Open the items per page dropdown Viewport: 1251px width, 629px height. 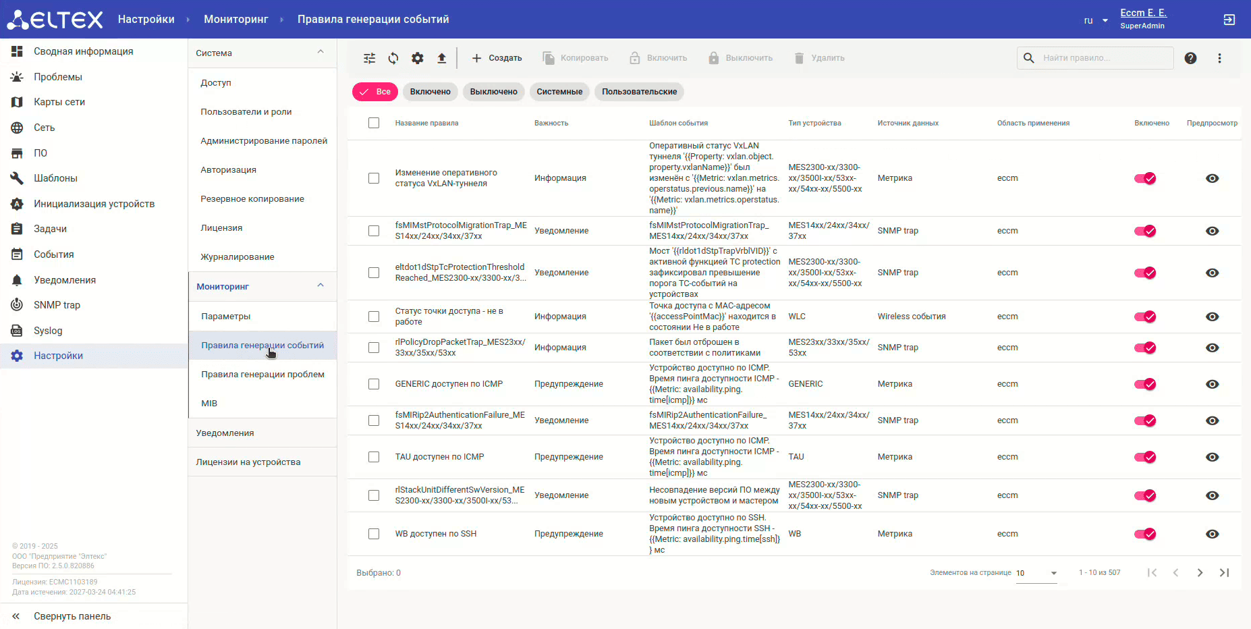pyautogui.click(x=1036, y=573)
